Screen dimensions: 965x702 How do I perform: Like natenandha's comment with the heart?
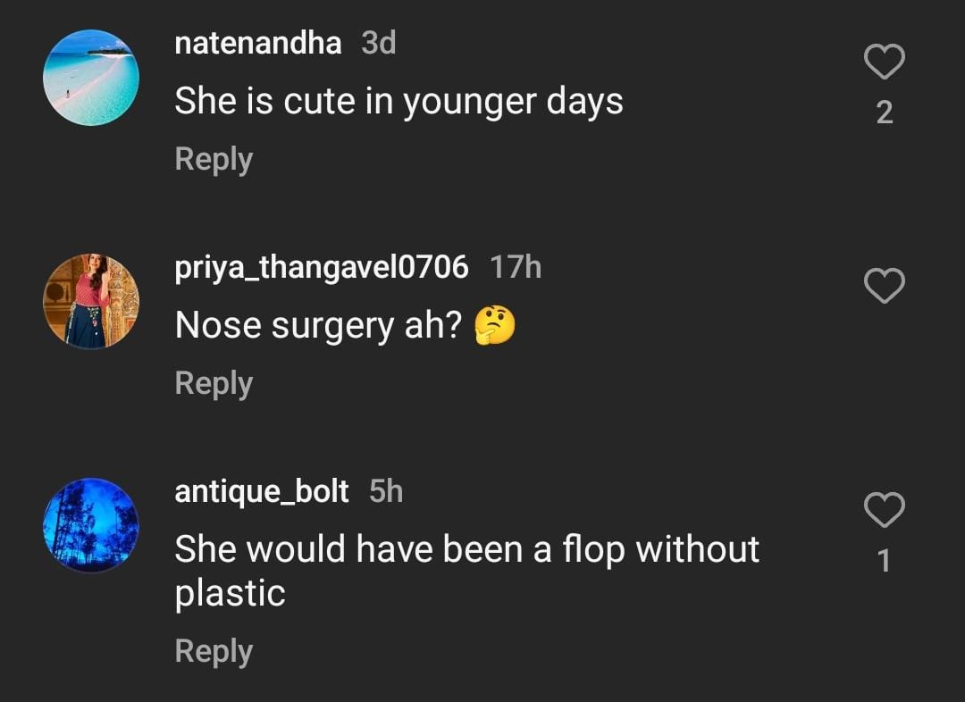[885, 63]
